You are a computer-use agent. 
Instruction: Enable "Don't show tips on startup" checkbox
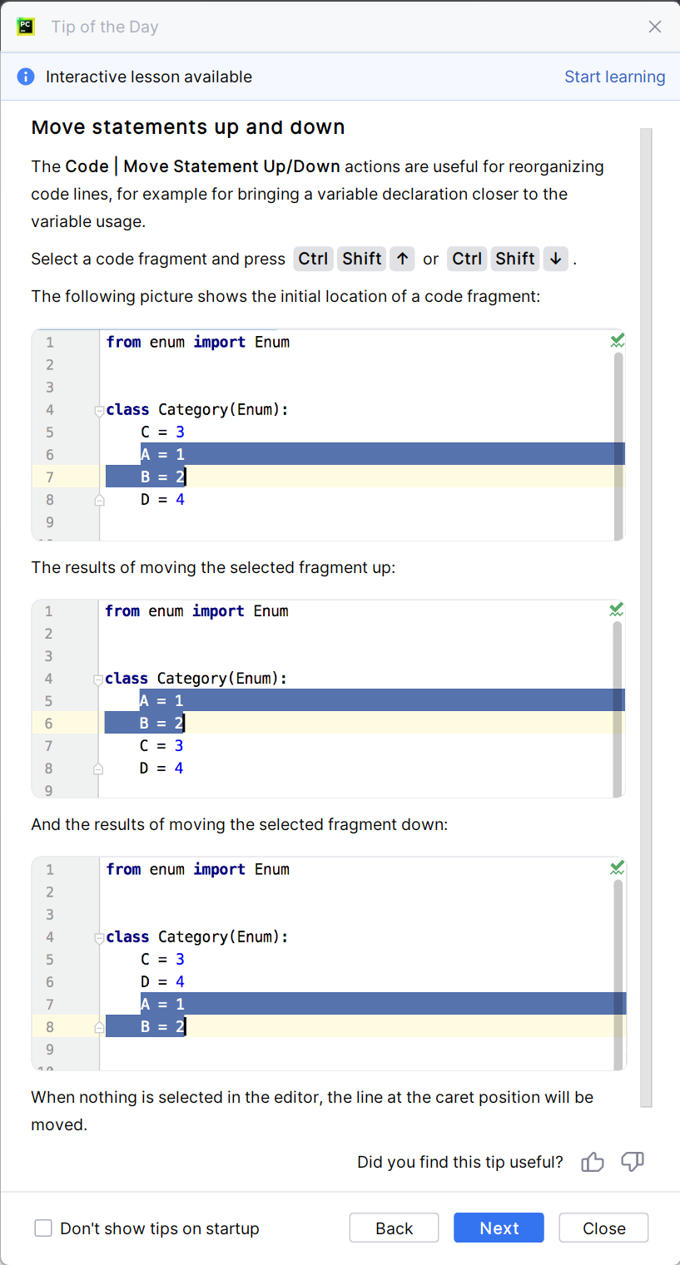click(43, 1228)
